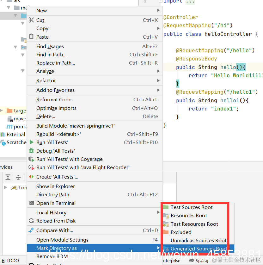Image resolution: width=263 pixels, height=265 pixels.
Task: Click the green Run 'All Tests' arrow icon
Action: [31, 142]
